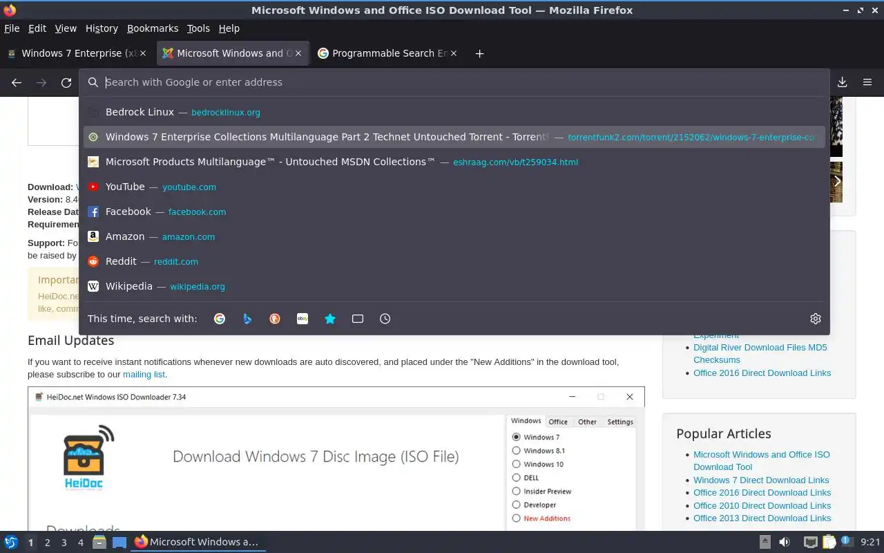Click the network tray icon

(x=811, y=542)
